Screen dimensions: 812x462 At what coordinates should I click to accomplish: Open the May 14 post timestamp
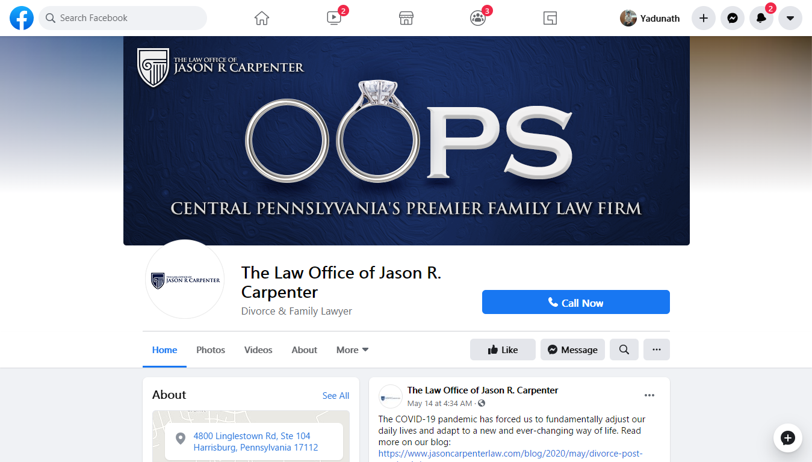click(x=440, y=403)
